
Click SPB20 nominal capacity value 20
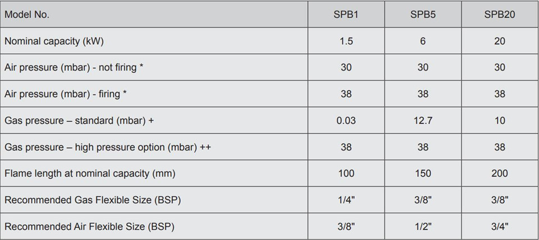500,41
